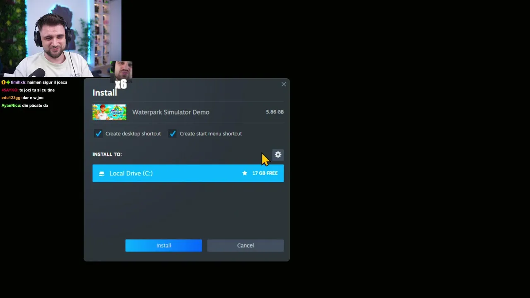
Task: Click the 17 GB FREE label
Action: 265,173
